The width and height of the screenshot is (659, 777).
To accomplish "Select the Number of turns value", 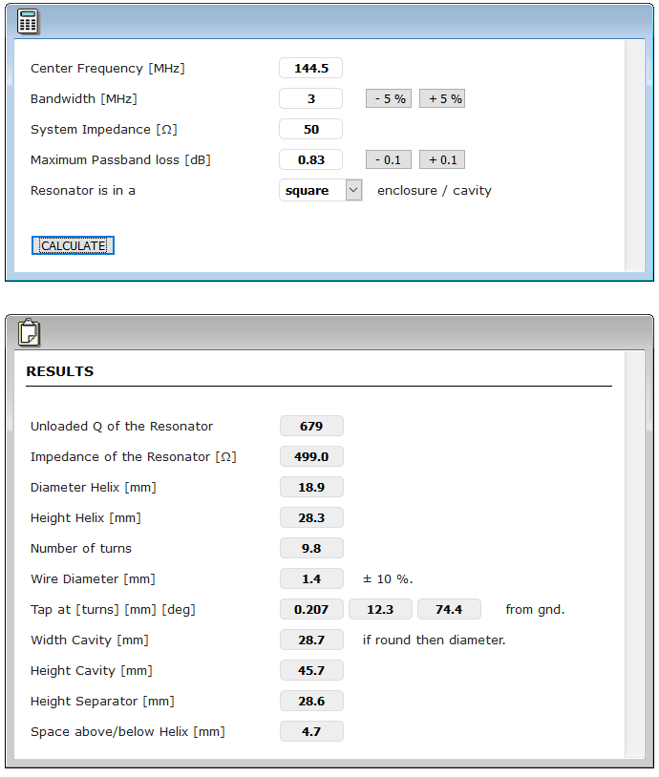I will pos(311,548).
